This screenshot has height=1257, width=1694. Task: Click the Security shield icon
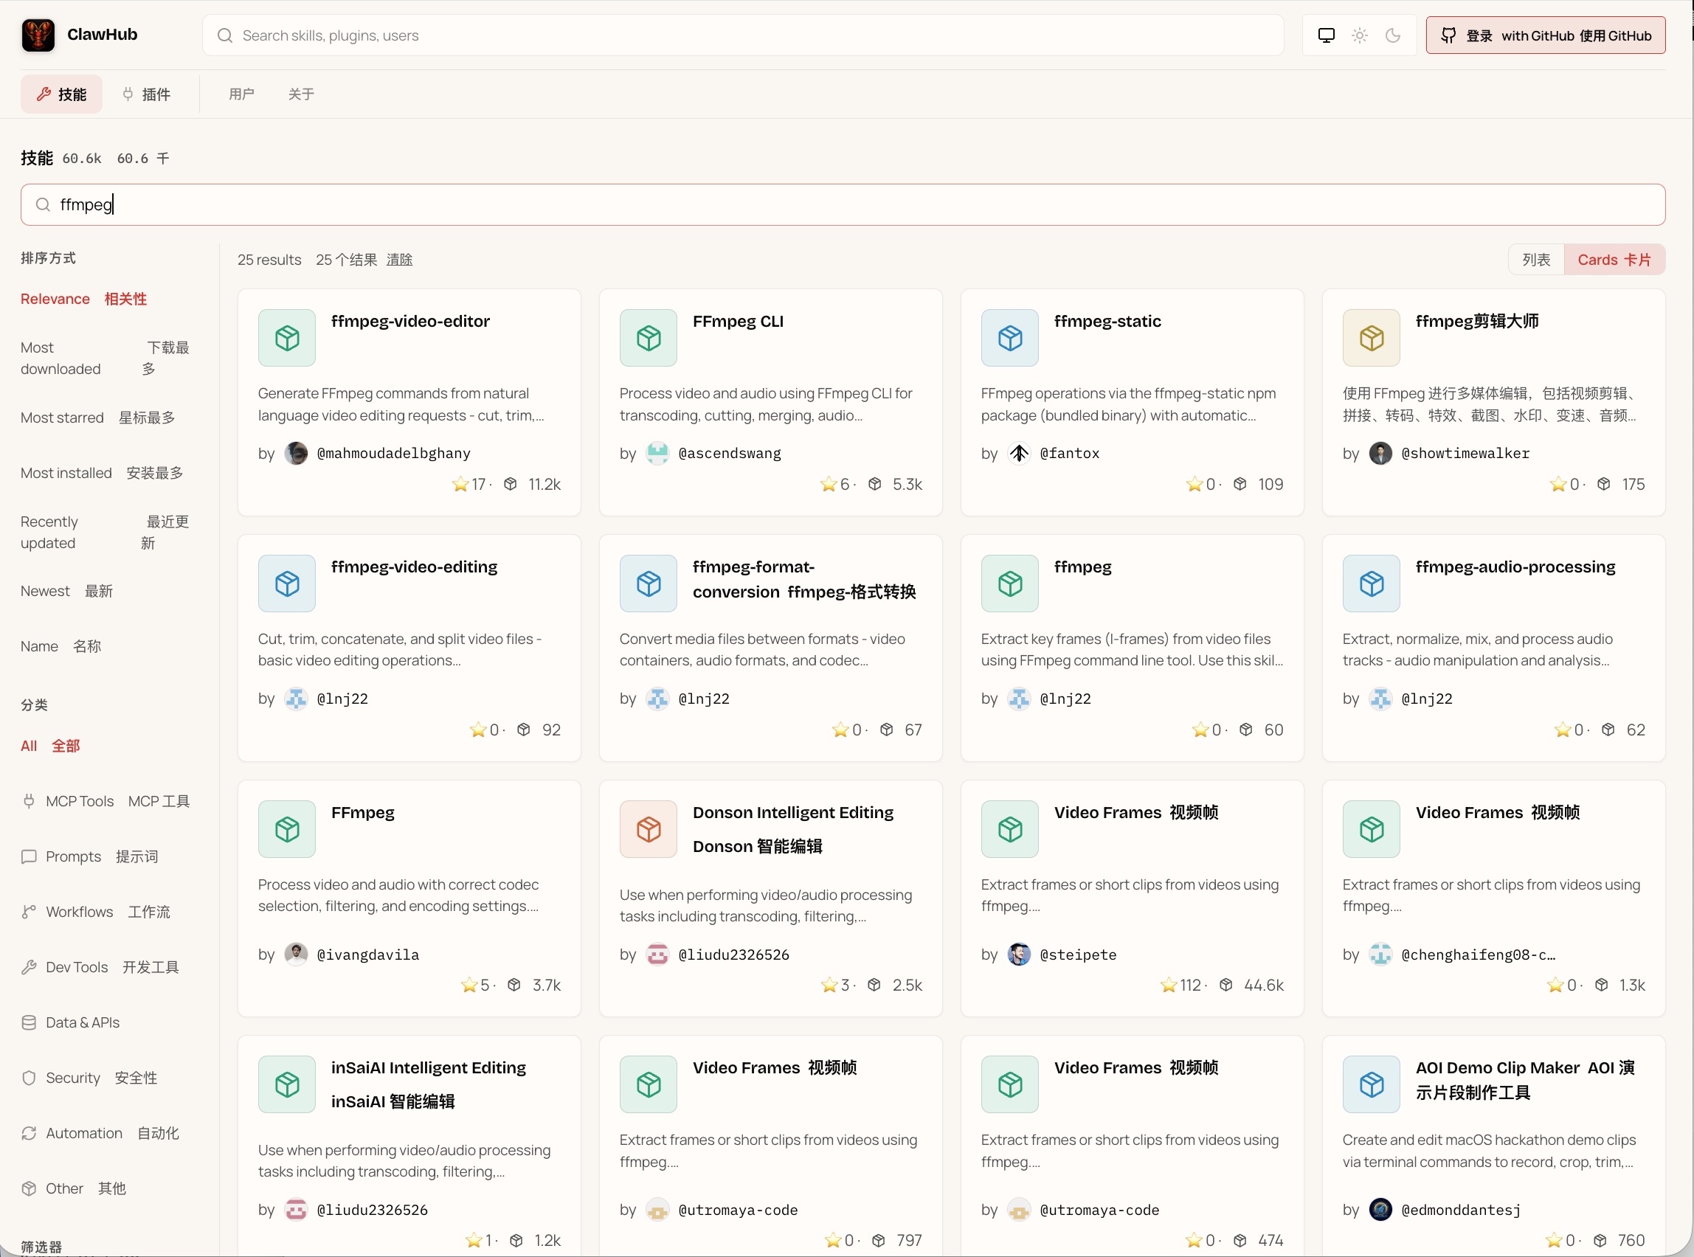[x=29, y=1078]
